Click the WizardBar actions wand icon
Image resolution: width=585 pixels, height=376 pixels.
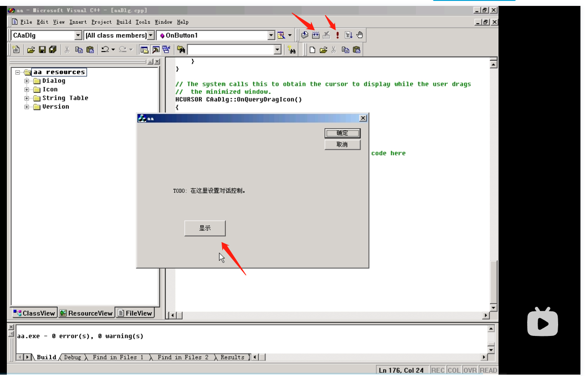click(x=281, y=35)
